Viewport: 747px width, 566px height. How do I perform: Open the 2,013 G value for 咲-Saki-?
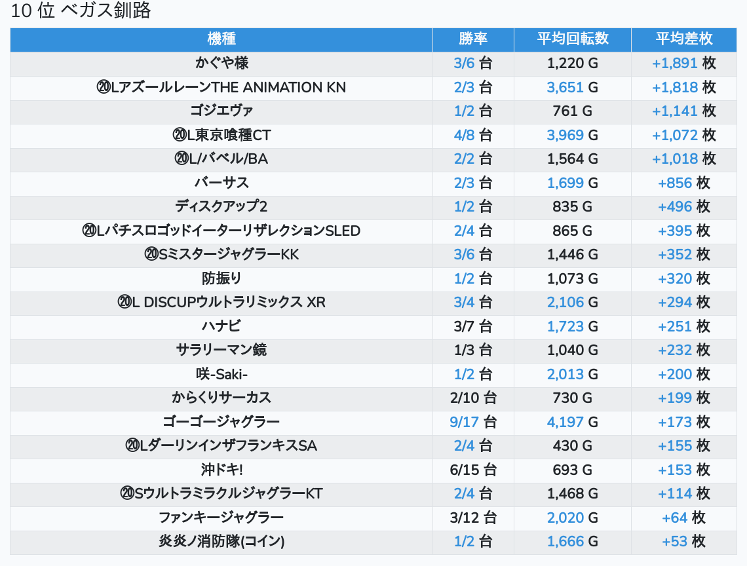click(565, 374)
